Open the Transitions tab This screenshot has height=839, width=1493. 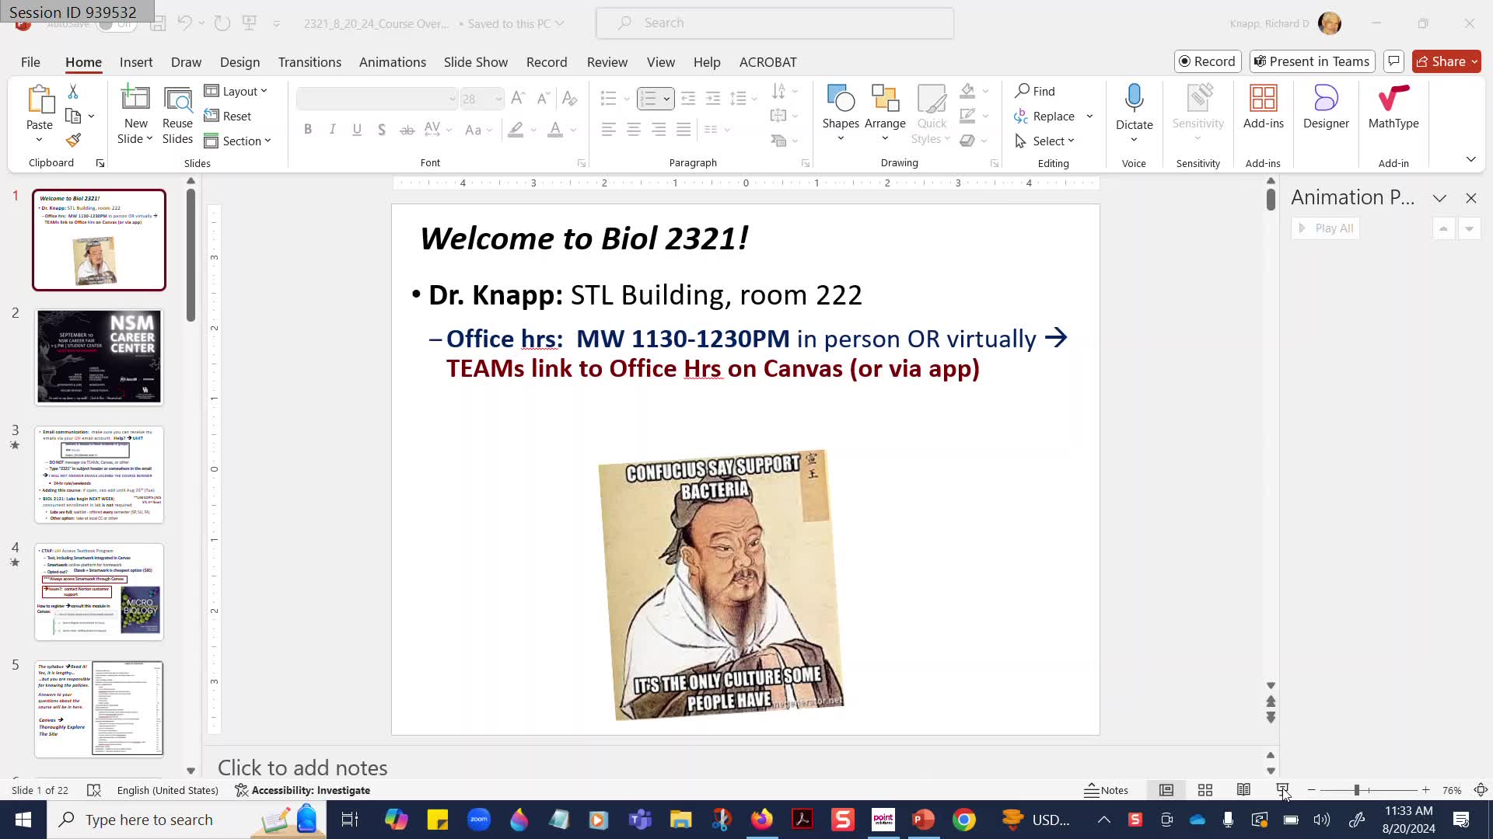[309, 62]
